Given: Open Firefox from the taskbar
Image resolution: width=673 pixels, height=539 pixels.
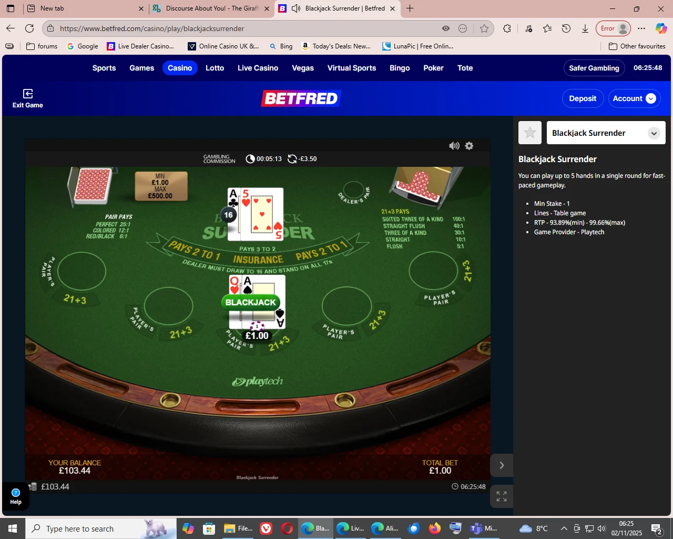Looking at the screenshot, I should click(x=434, y=528).
